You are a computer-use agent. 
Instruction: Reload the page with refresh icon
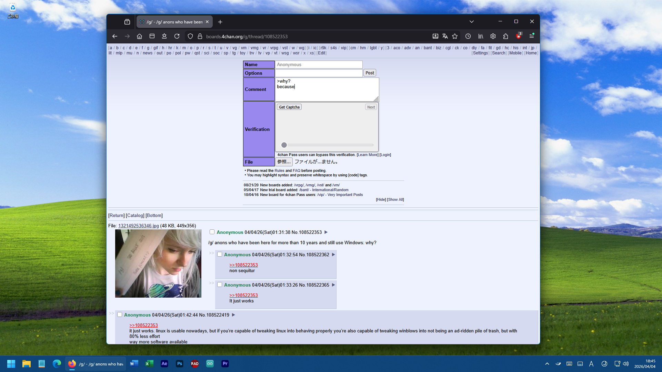[177, 36]
